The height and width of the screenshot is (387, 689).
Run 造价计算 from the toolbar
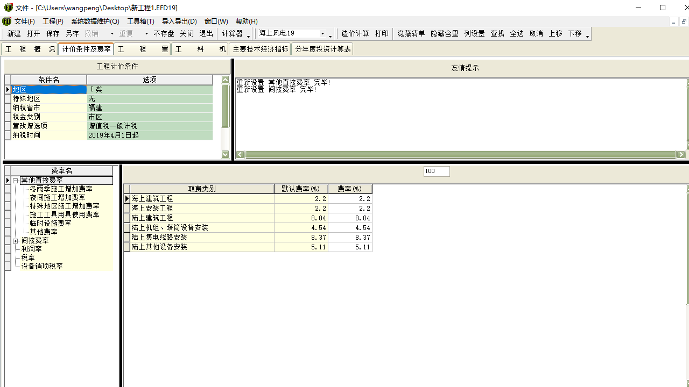tap(355, 33)
